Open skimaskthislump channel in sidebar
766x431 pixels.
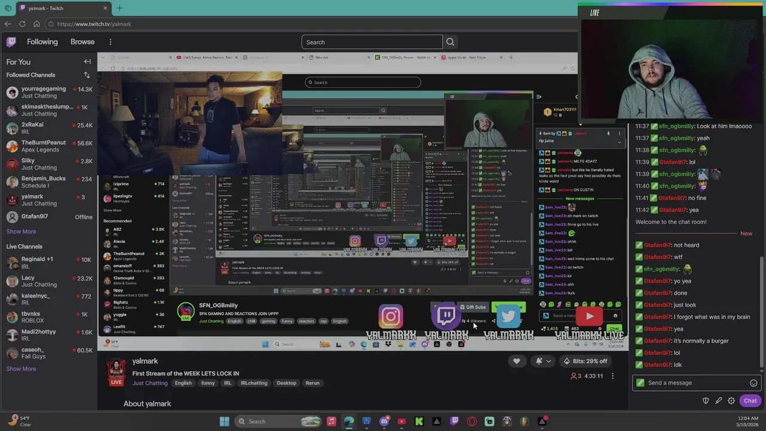48,110
